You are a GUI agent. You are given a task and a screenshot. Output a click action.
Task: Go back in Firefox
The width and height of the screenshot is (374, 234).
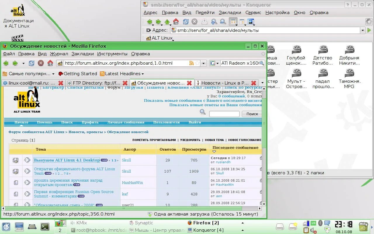coord(6,63)
